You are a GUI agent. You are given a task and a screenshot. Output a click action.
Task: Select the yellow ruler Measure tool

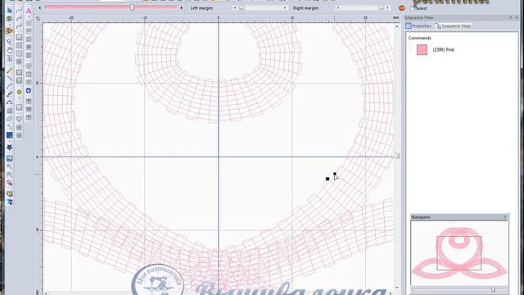[9, 70]
